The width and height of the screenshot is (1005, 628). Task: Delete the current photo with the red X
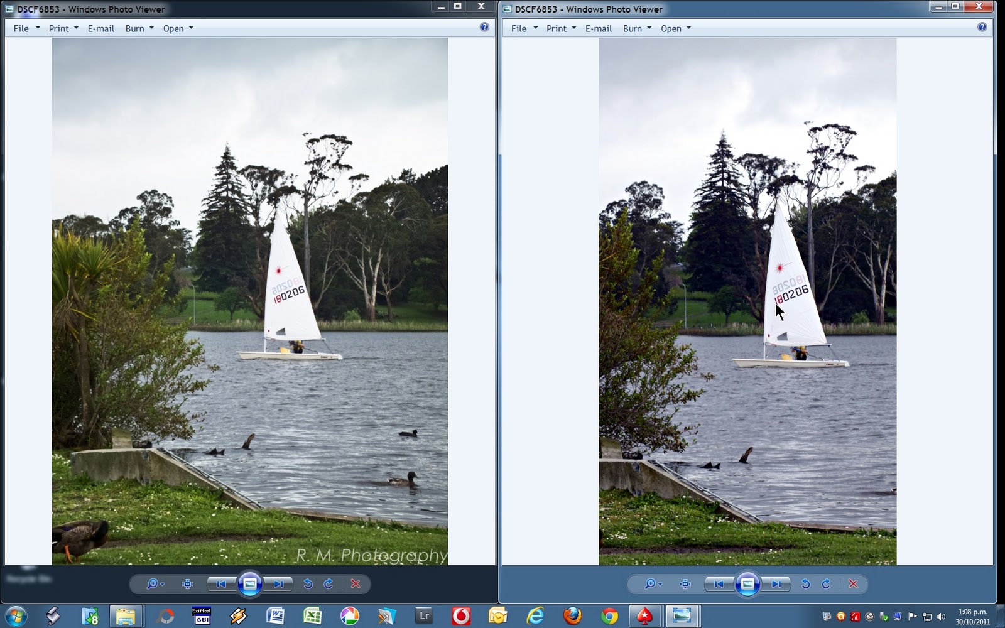pos(355,584)
